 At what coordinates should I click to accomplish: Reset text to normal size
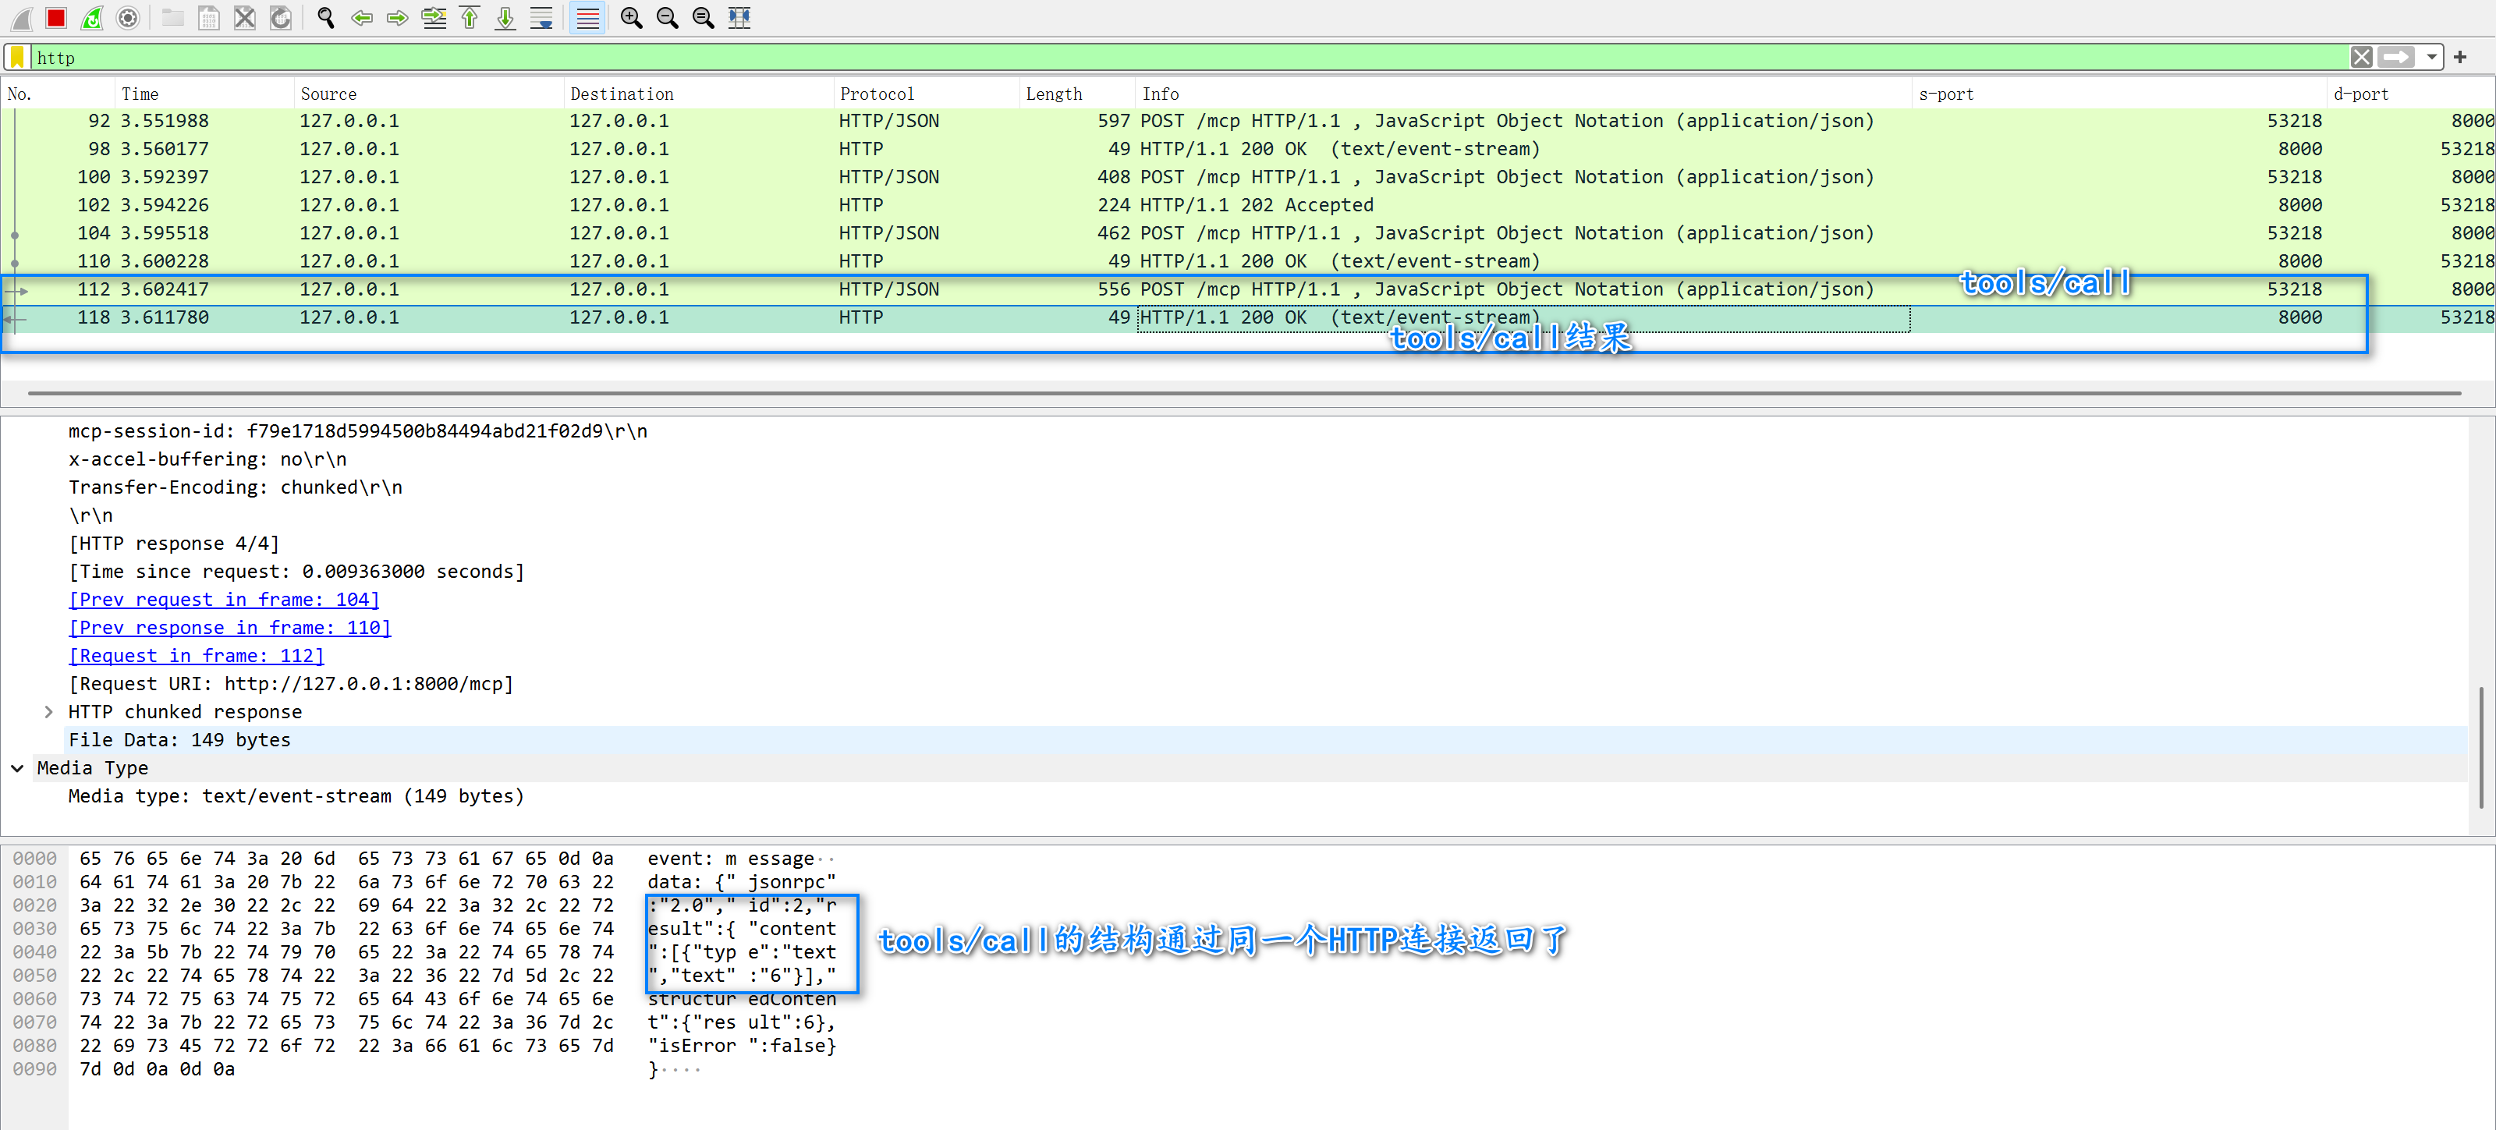tap(704, 17)
